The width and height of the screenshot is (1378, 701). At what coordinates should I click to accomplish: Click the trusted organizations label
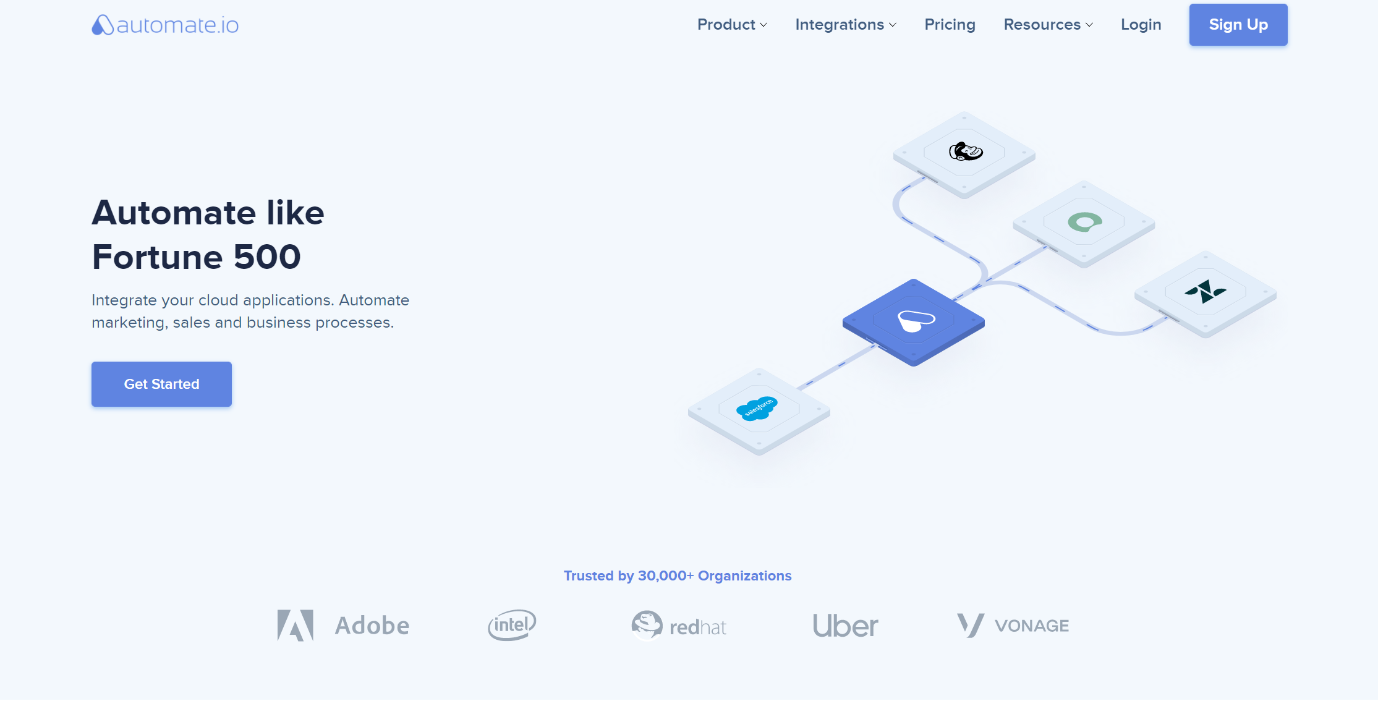tap(678, 575)
